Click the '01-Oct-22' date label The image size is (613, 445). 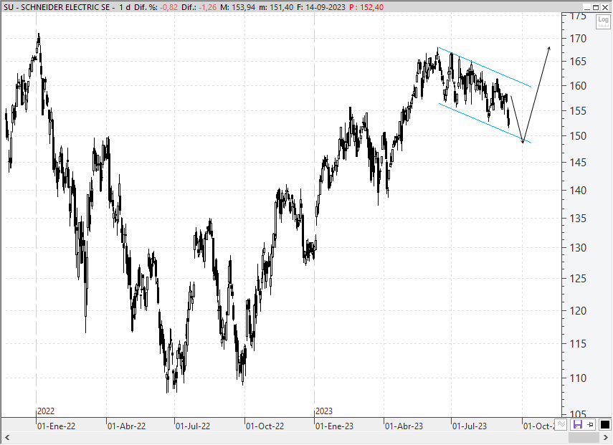[265, 426]
